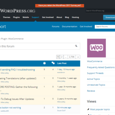Open the Plugins menu
The height and width of the screenshot is (115, 115).
click(16, 17)
